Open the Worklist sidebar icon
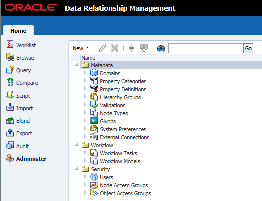Viewport: 262px width, 201px height. (x=10, y=44)
